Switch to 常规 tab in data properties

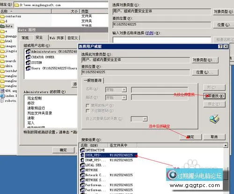click(25, 38)
